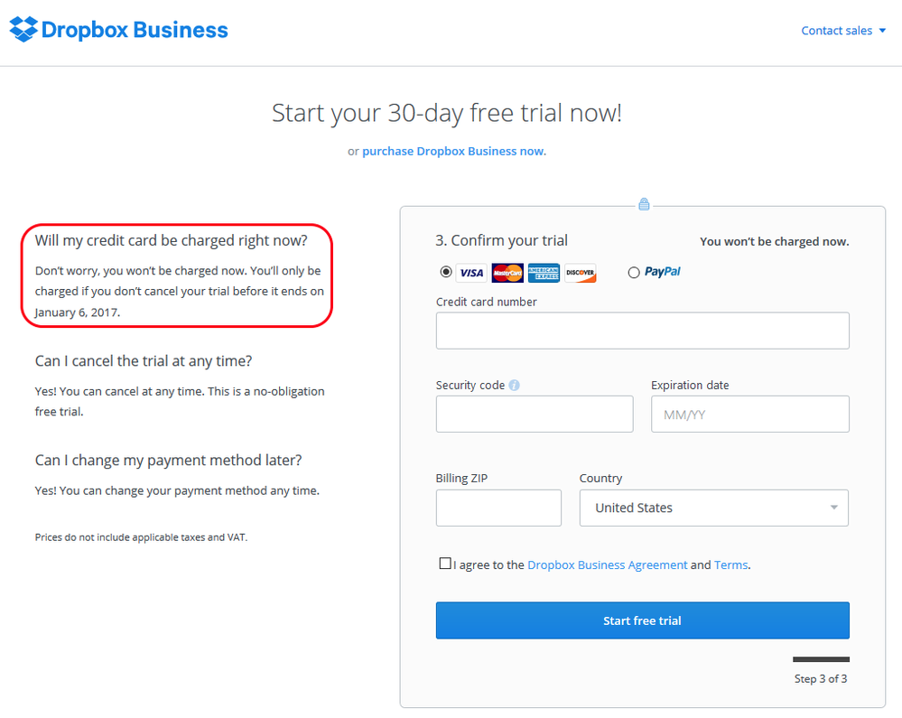Open the purchase Dropbox Business now link
The height and width of the screenshot is (718, 902).
point(454,151)
